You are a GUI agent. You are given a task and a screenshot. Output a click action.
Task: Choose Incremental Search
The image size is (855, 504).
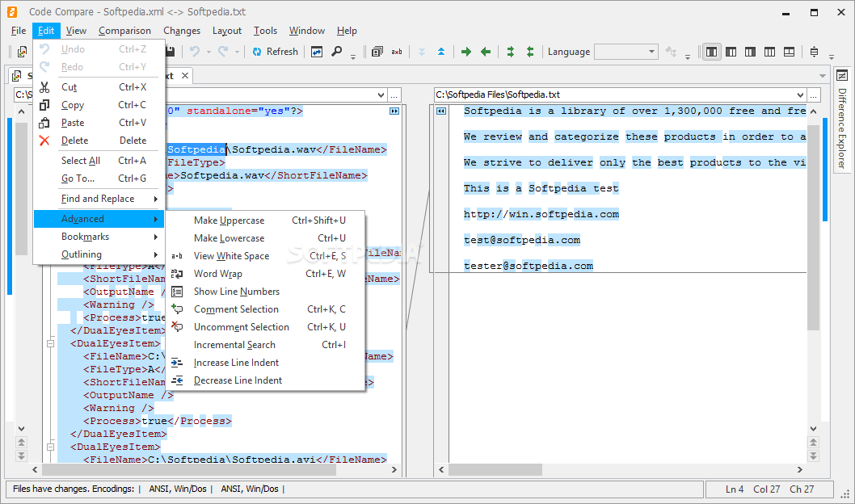click(265, 344)
